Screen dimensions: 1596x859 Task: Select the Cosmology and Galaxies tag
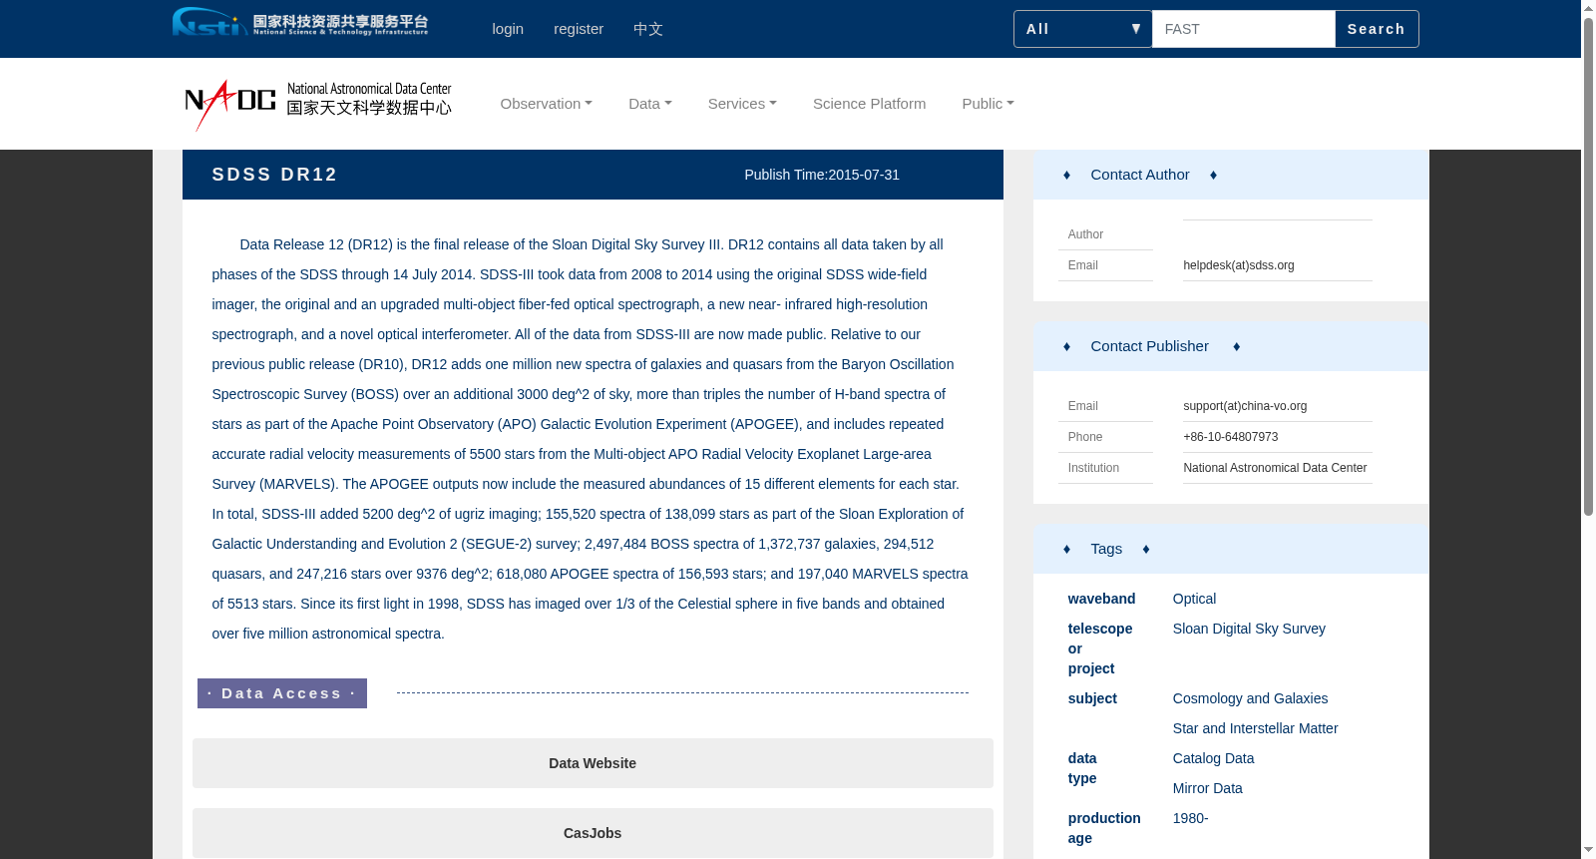[1250, 698]
